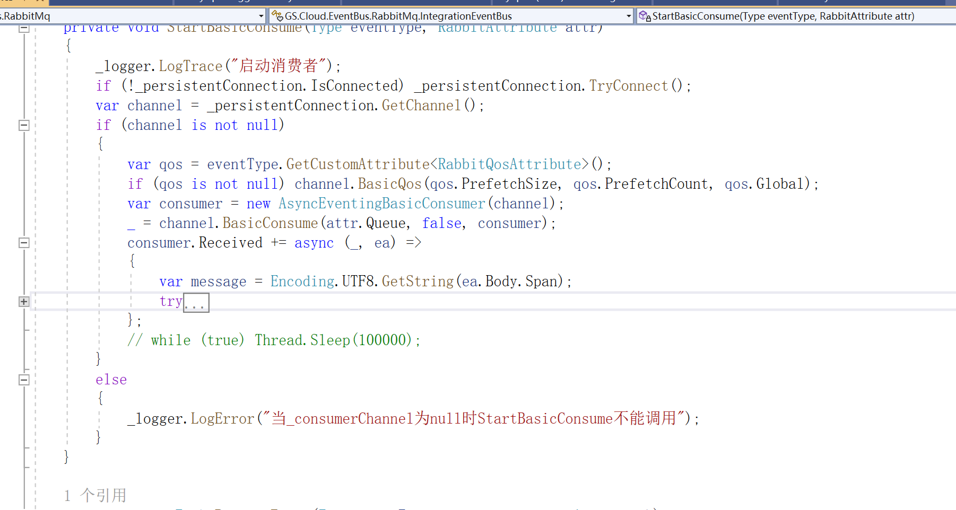Collapse the StartBasicConsume method outline
956x510 pixels.
(23, 27)
